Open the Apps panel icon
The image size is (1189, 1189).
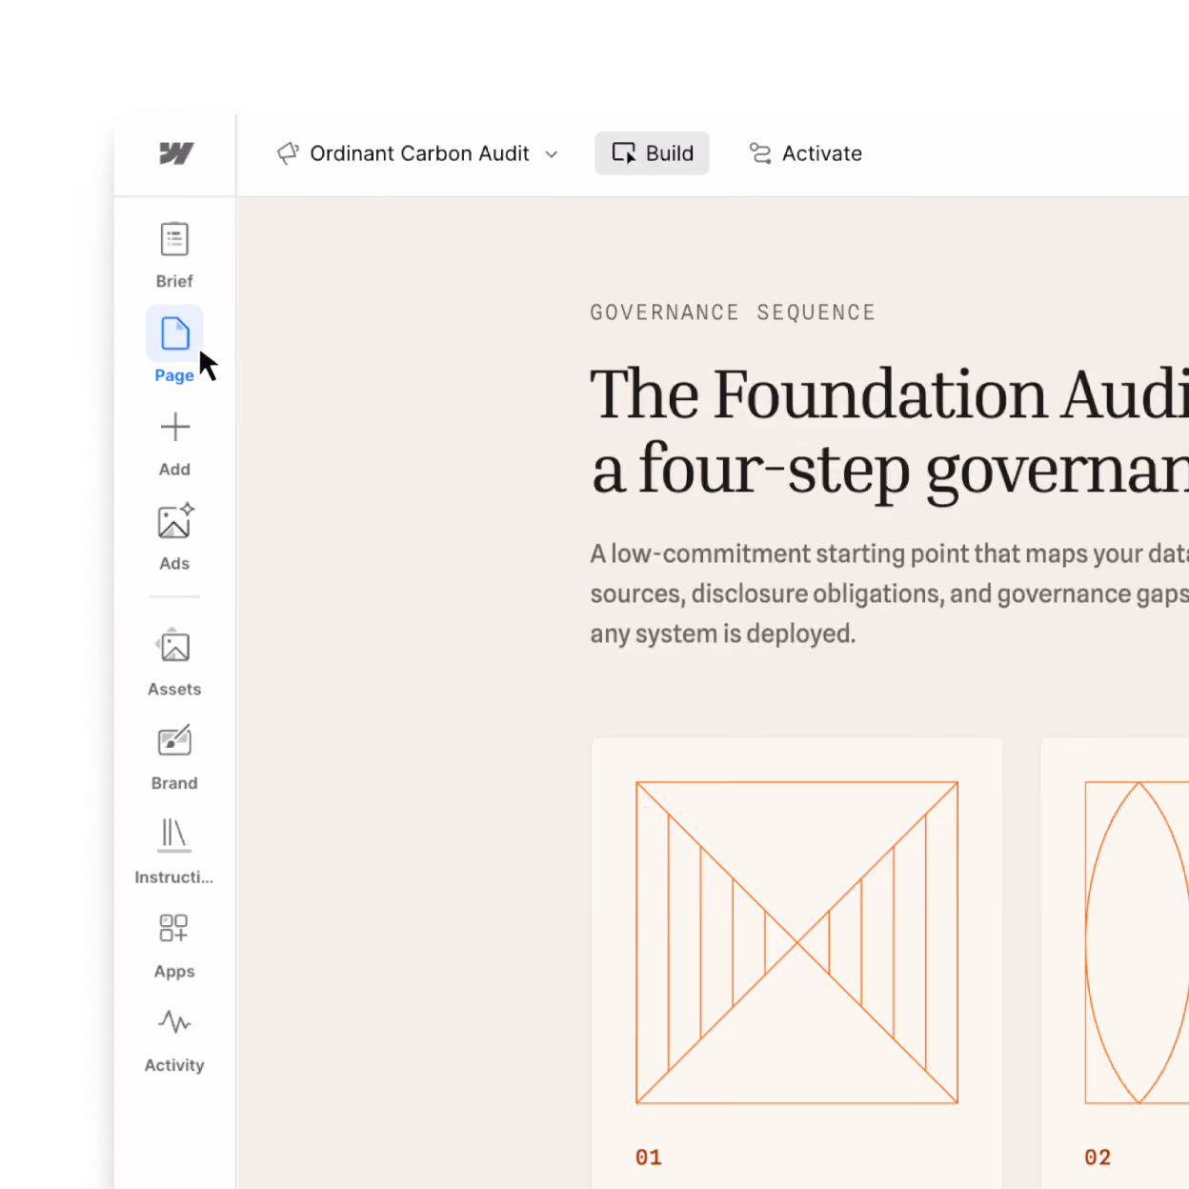(x=174, y=928)
